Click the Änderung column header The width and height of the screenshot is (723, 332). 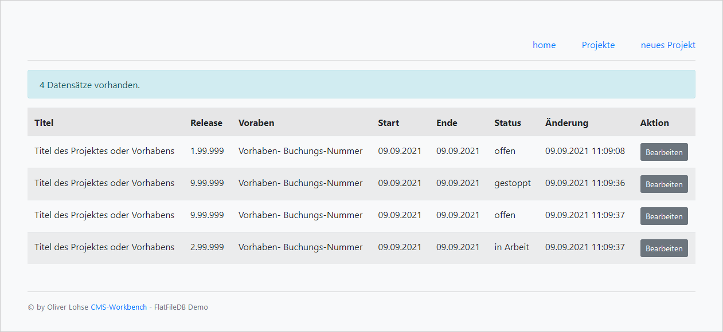pos(566,122)
